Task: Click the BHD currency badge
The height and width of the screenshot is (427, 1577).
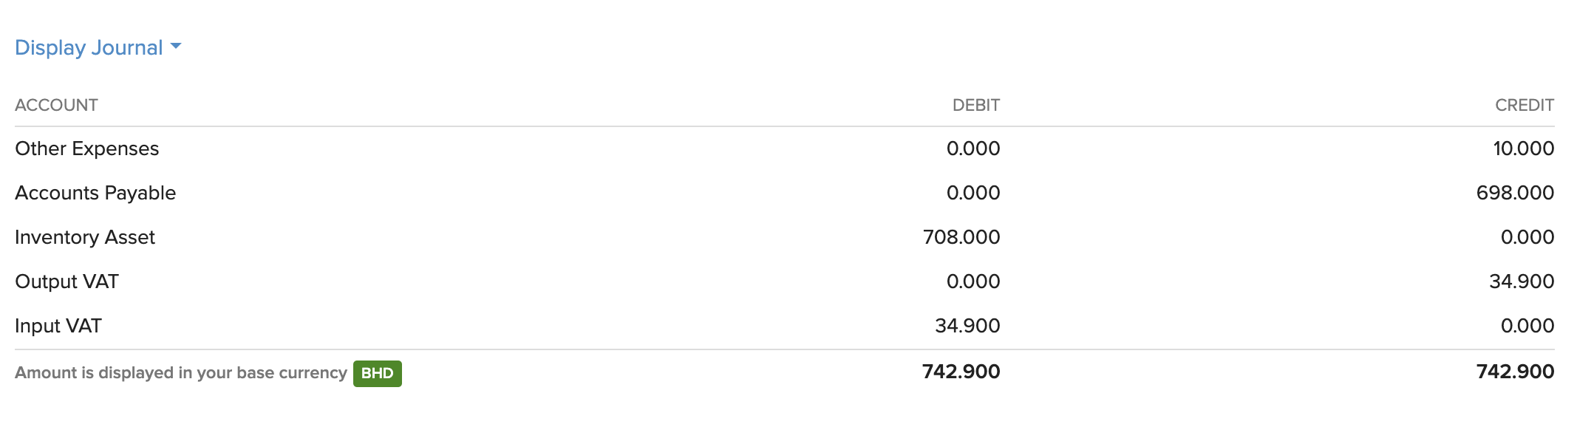Action: (377, 373)
